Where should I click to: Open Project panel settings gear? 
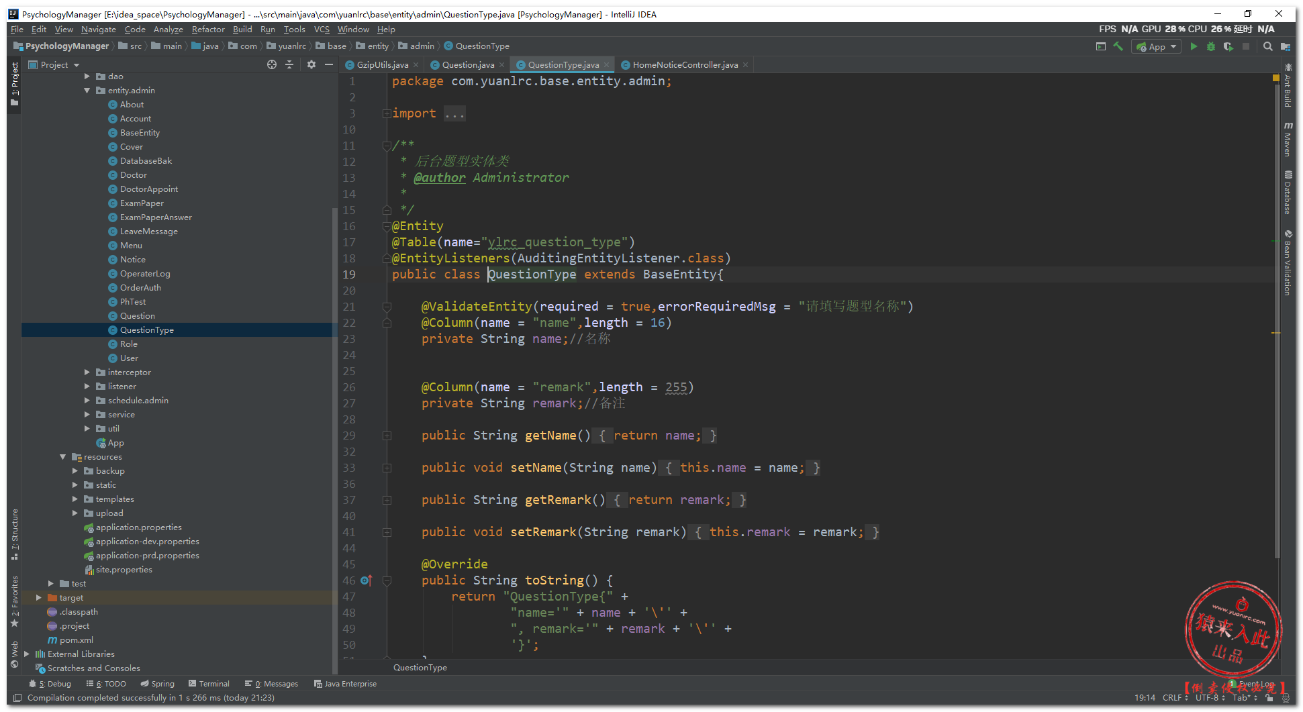tap(311, 64)
